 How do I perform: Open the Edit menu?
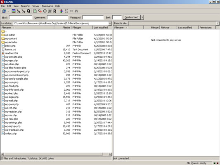click(x=9, y=6)
